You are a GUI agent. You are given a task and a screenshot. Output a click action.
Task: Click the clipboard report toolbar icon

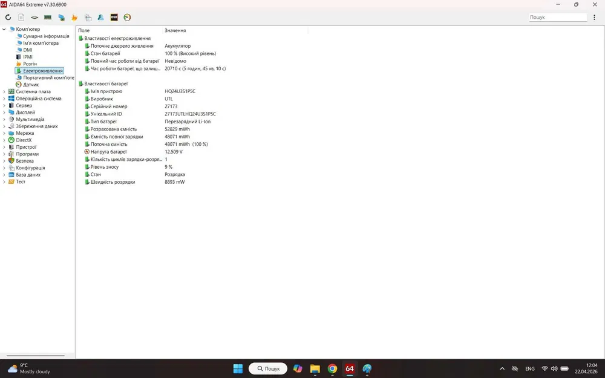point(88,18)
